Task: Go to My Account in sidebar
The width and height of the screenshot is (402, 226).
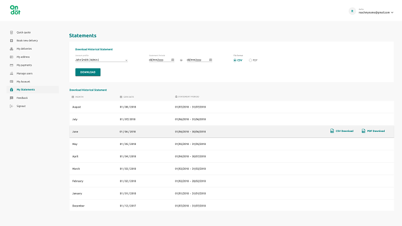Action: 23,82
